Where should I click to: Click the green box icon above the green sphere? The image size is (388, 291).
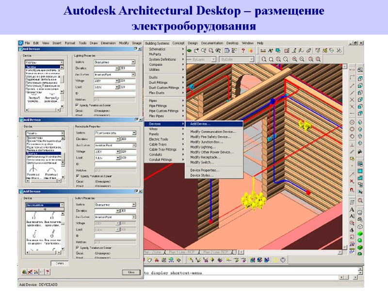click(360, 233)
